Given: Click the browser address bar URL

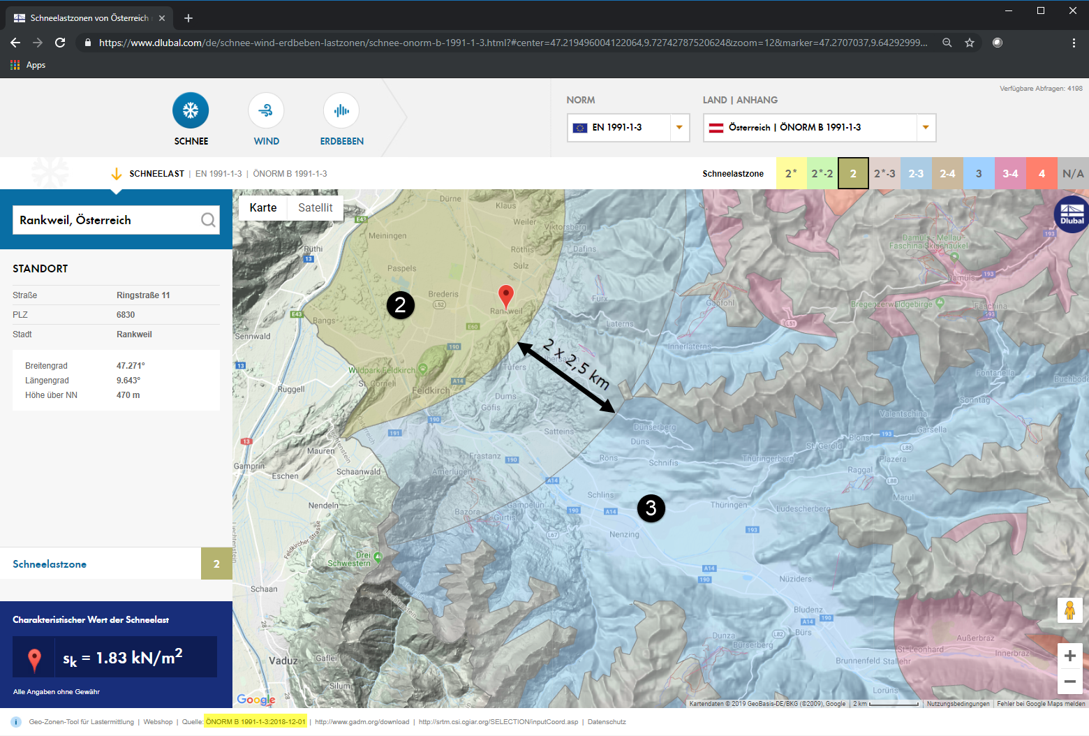Looking at the screenshot, I should [513, 43].
